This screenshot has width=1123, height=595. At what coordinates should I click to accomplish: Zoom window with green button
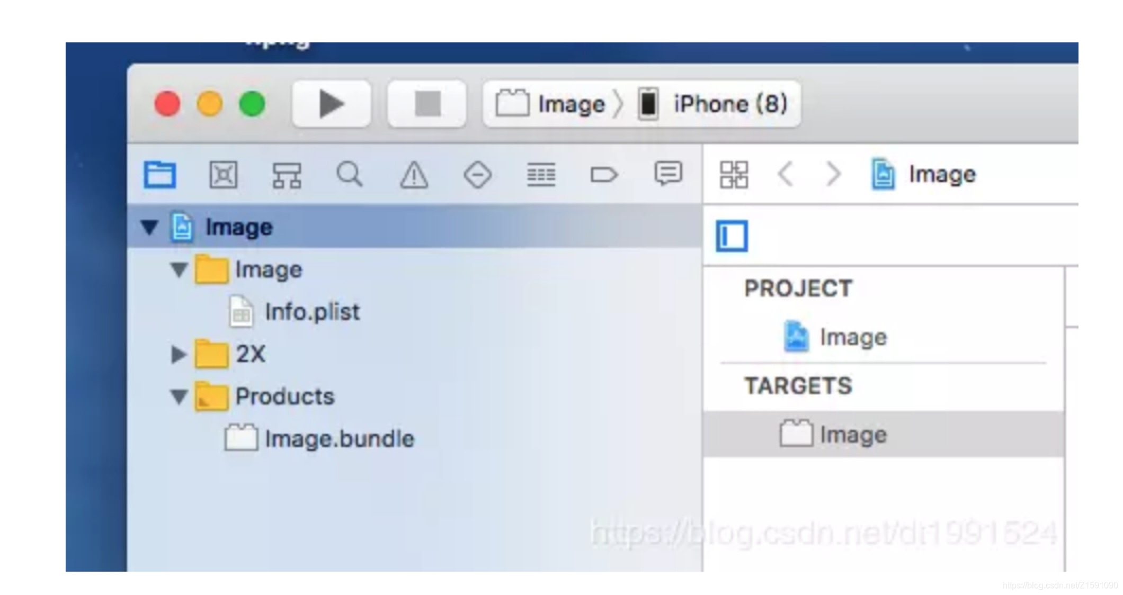[x=252, y=104]
